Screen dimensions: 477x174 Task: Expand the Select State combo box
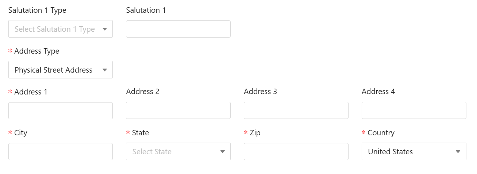[178, 151]
